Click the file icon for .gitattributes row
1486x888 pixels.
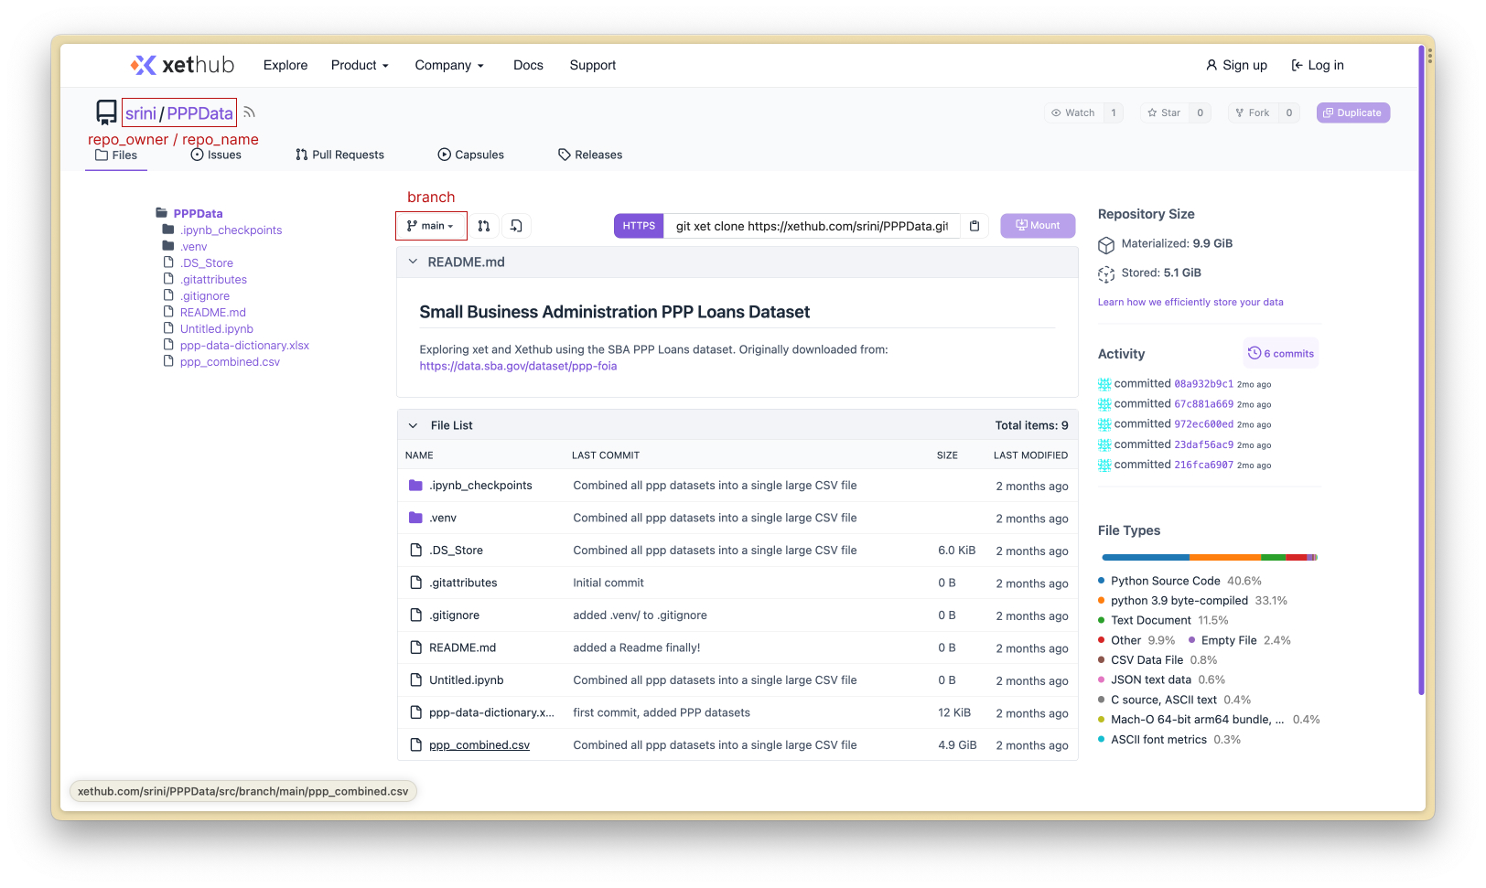click(x=415, y=583)
